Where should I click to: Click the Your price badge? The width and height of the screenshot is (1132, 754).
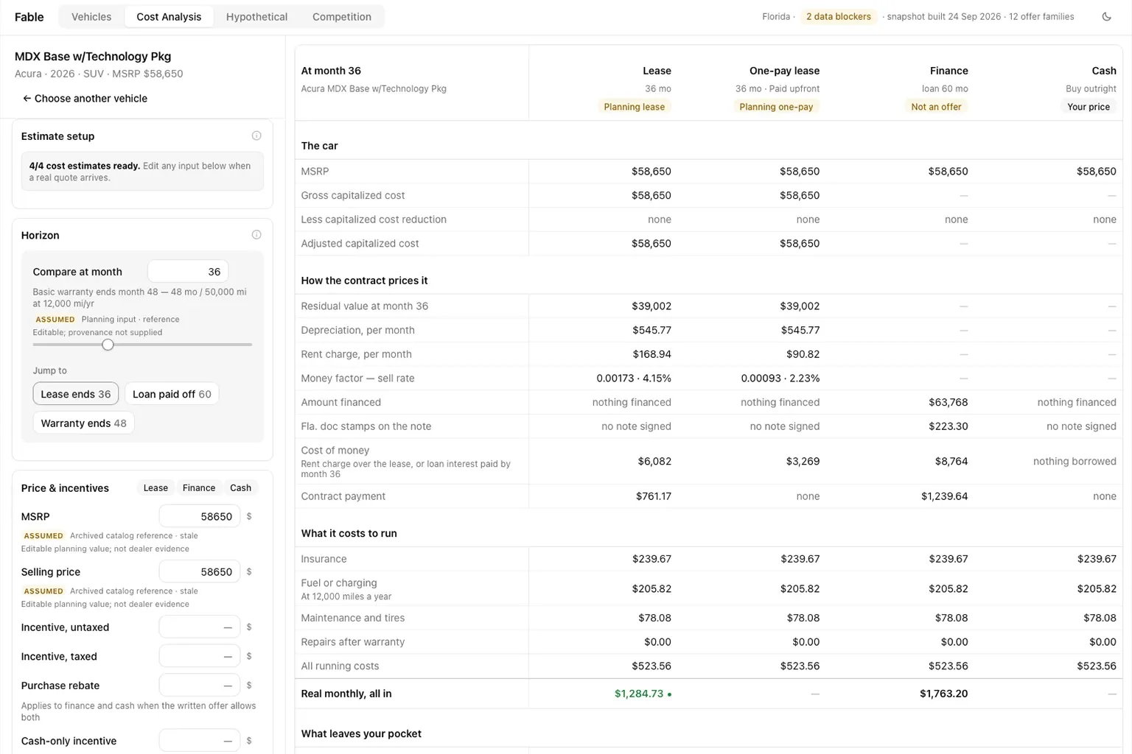1089,107
